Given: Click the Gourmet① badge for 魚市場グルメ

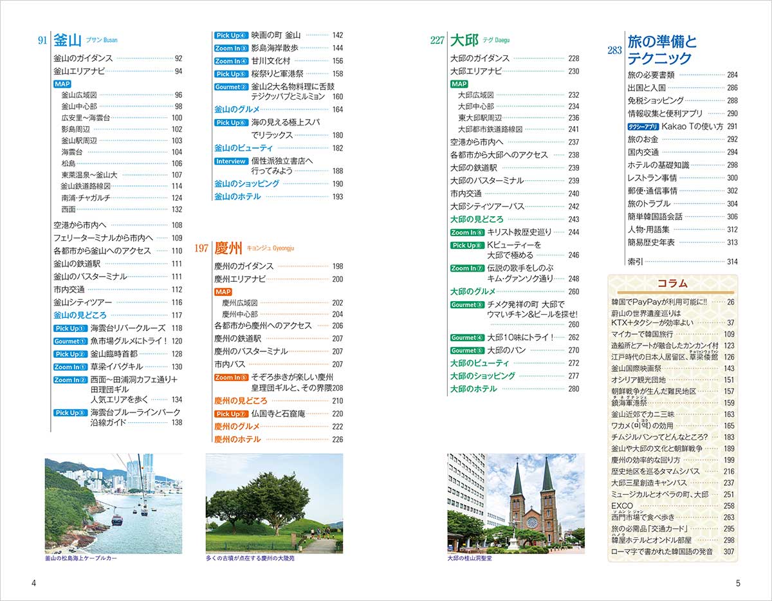Looking at the screenshot, I should tap(69, 341).
